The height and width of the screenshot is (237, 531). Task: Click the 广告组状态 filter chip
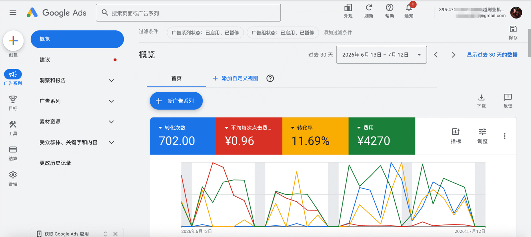tap(283, 32)
